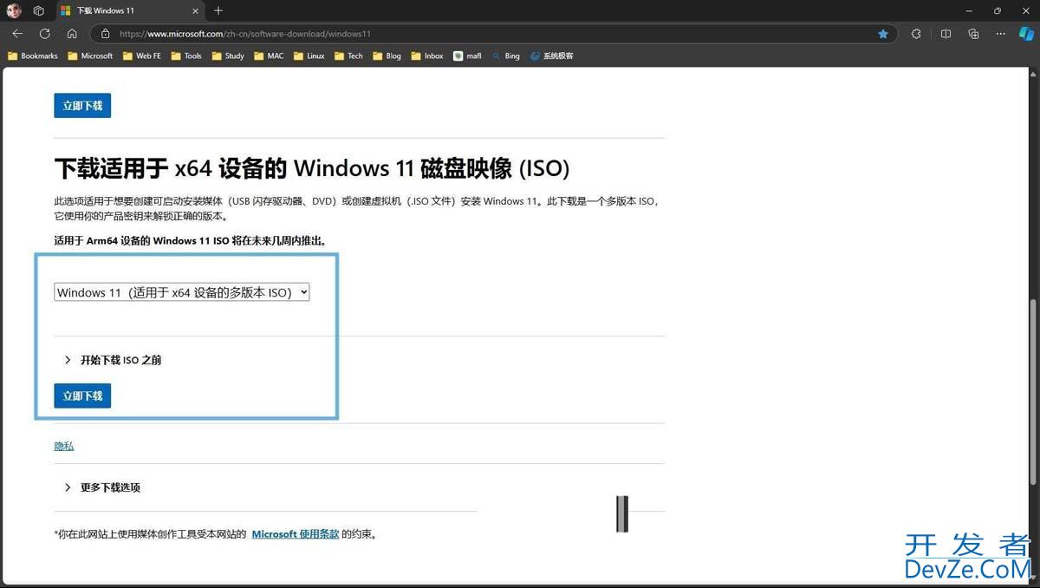Click the page vertical scrollbar thumb

click(1033, 392)
